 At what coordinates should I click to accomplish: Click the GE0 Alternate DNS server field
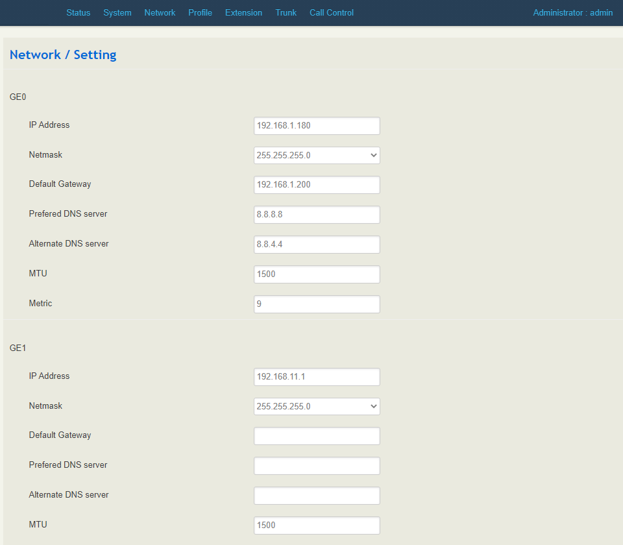point(317,245)
